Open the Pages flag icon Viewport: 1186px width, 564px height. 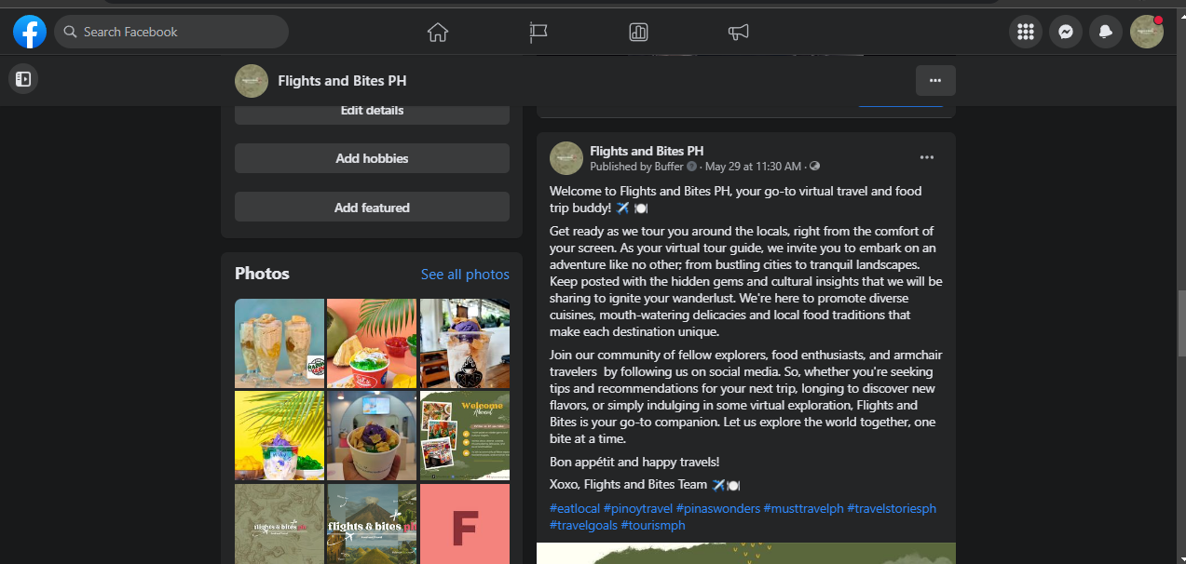538,33
